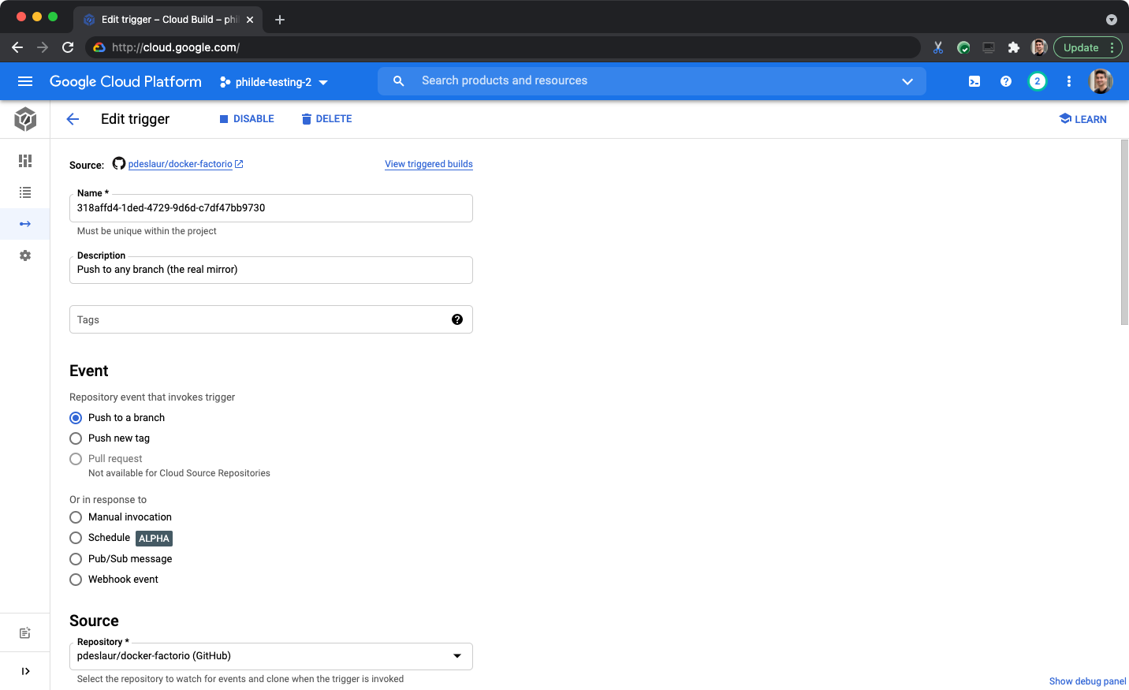Focus the Search products and resources field
This screenshot has height=690, width=1129.
point(652,80)
